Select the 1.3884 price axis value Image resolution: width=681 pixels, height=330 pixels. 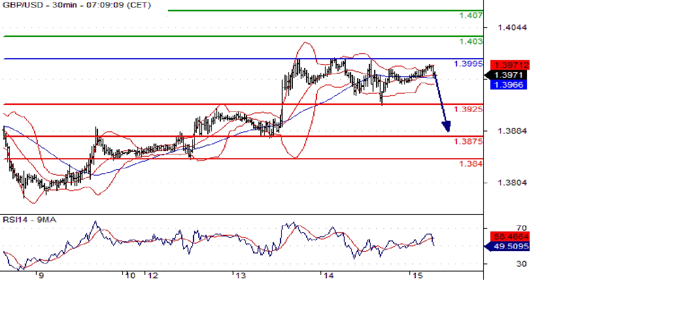pyautogui.click(x=512, y=131)
